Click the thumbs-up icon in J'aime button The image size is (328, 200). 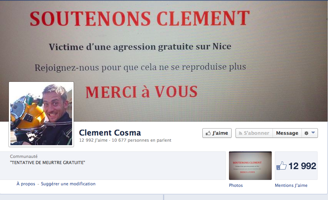tap(208, 133)
